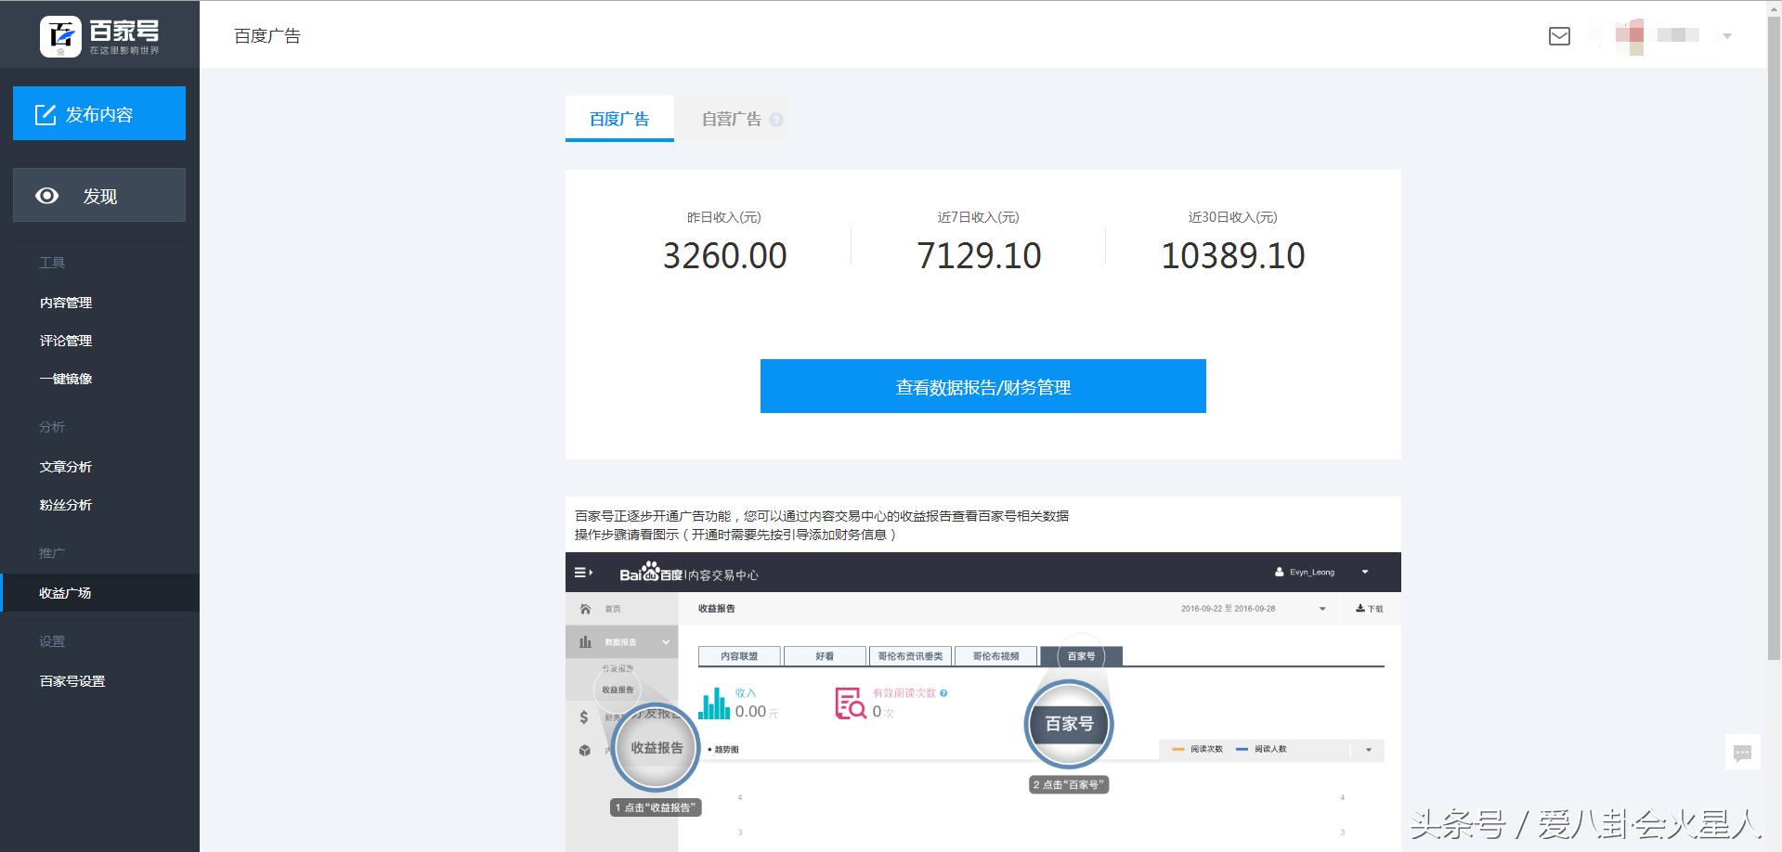The image size is (1782, 852).
Task: Collapse the 数据报告 section with its chevron
Action: tap(666, 641)
